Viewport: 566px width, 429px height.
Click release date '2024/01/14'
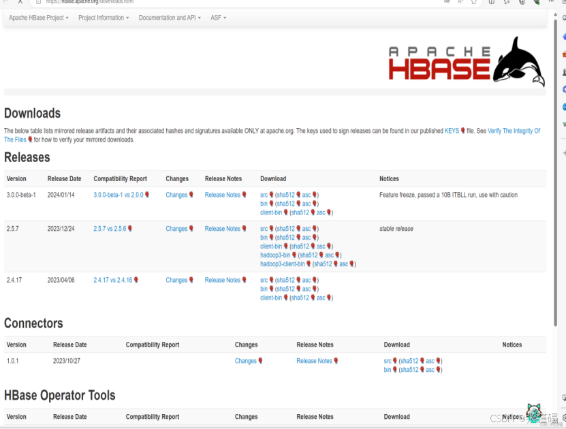61,195
